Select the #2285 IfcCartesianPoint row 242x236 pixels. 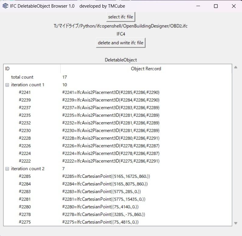click(x=106, y=176)
